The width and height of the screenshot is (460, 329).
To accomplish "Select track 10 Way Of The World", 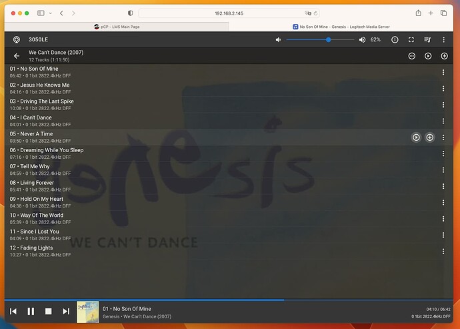I will (x=229, y=219).
